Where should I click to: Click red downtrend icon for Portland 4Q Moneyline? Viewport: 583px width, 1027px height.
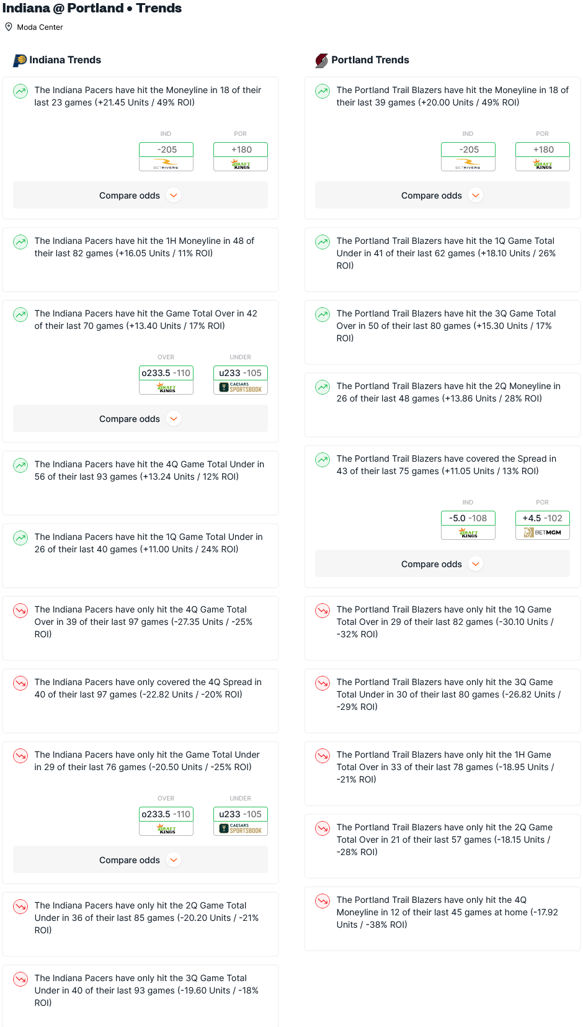323,901
